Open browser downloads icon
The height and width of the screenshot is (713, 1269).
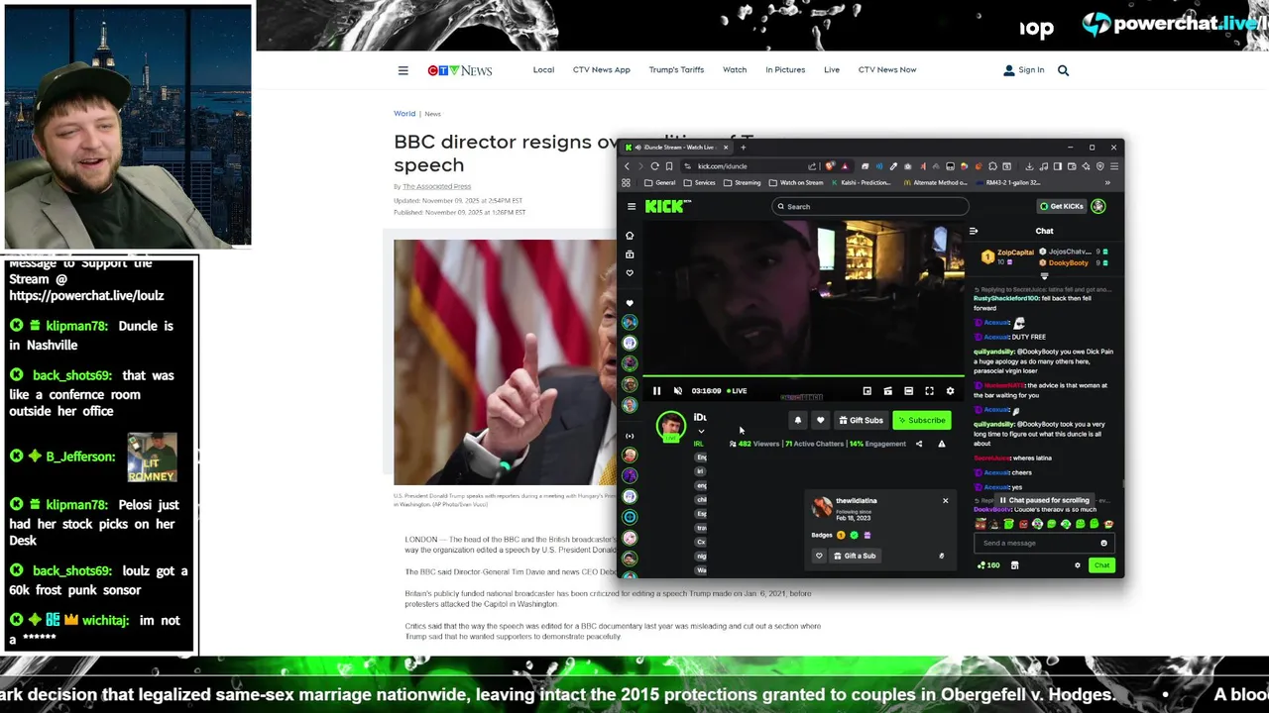[1029, 166]
